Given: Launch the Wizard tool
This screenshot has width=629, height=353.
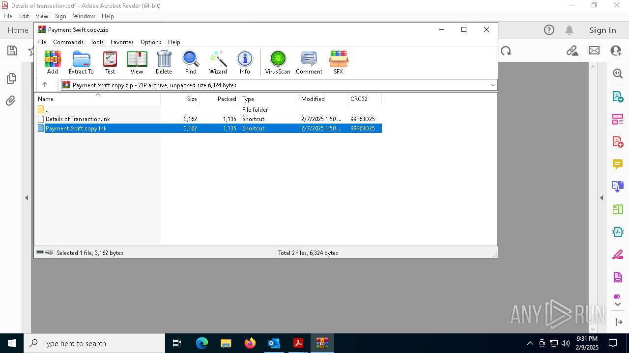Looking at the screenshot, I should [218, 62].
